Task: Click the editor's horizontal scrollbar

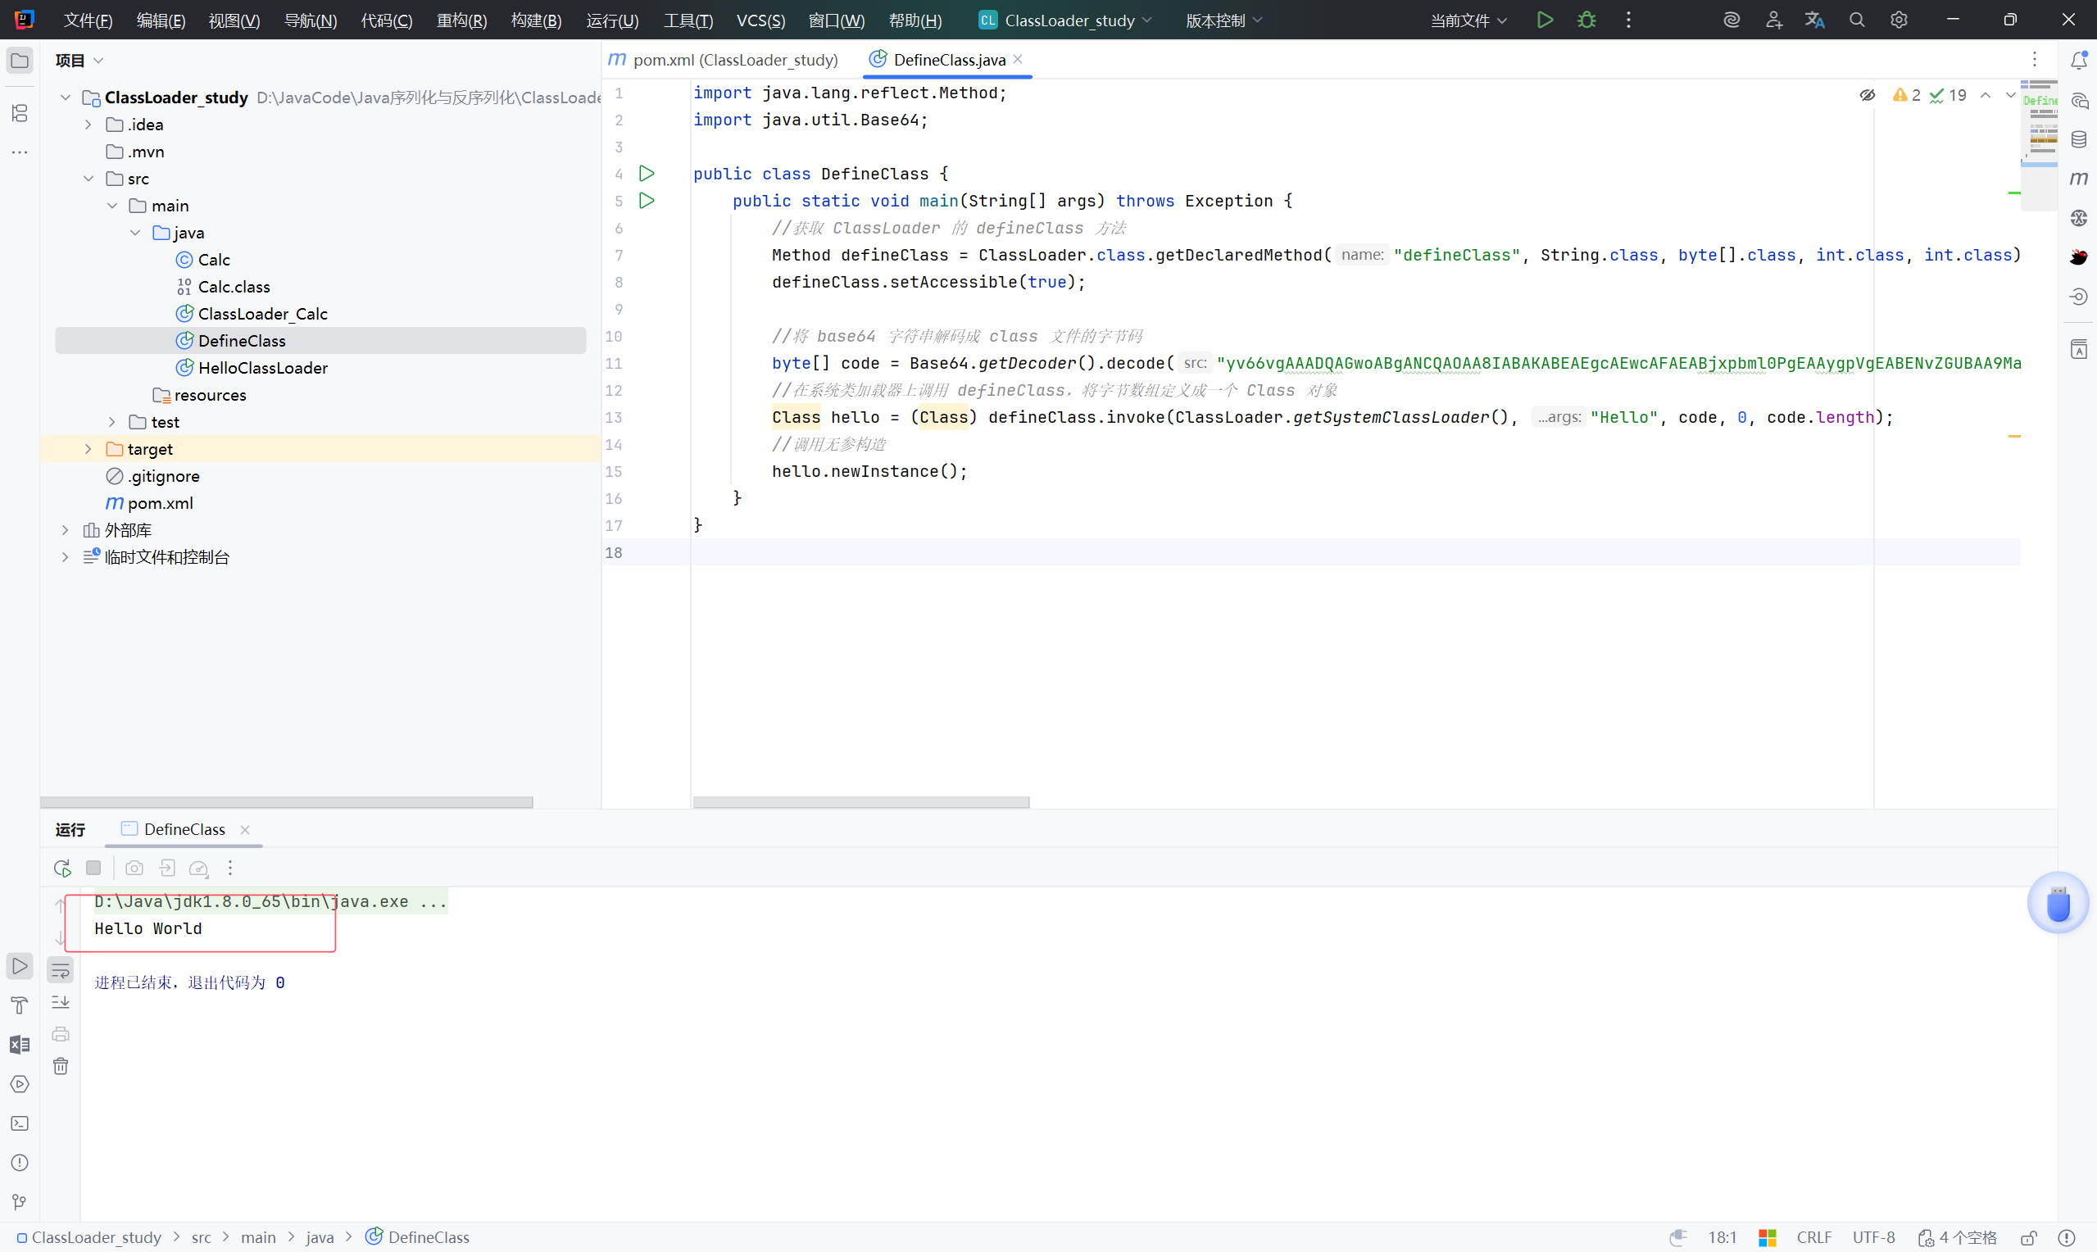Action: (x=860, y=802)
